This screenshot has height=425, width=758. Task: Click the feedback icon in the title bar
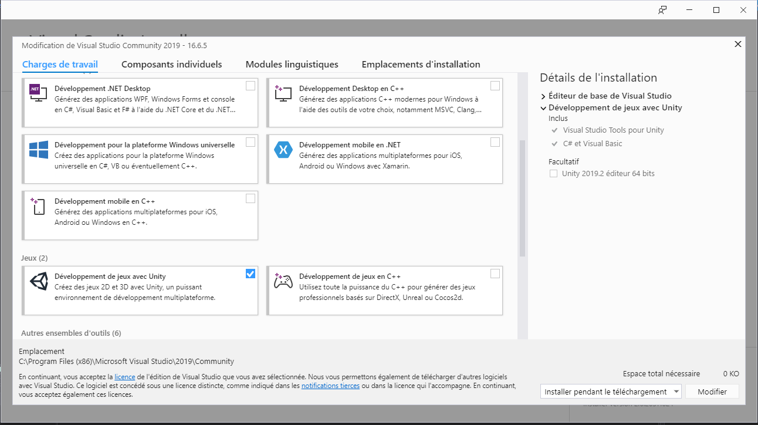coord(662,10)
